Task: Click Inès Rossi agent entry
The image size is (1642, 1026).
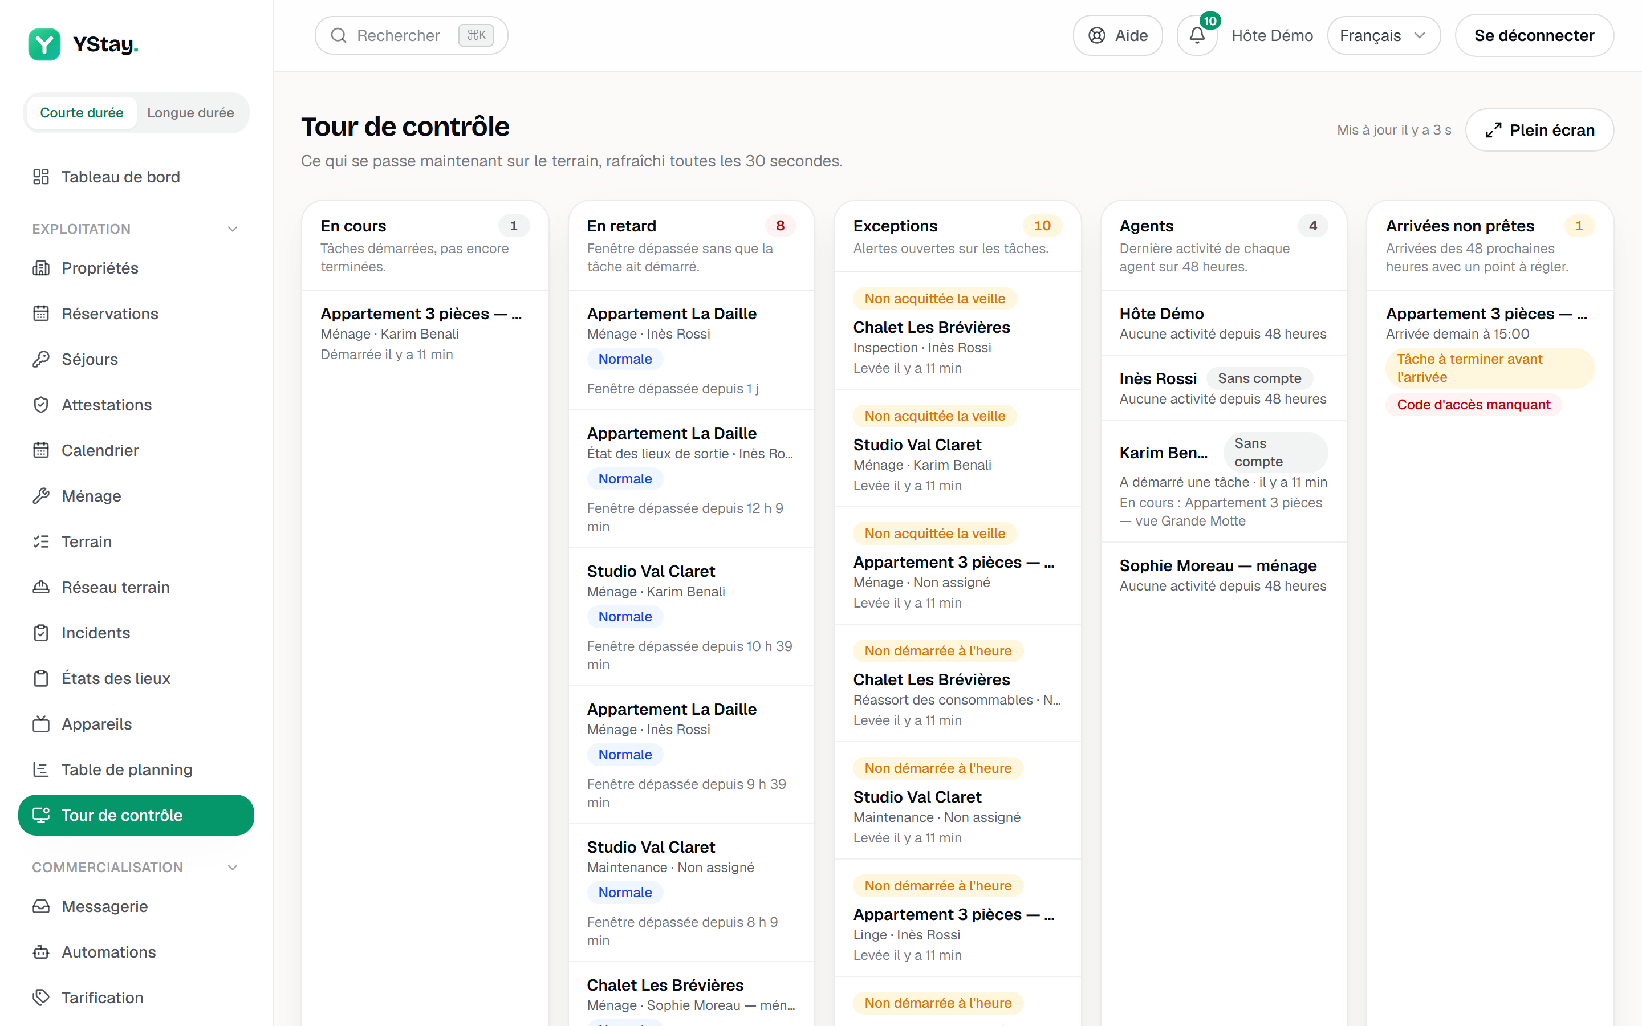Action: click(x=1224, y=388)
